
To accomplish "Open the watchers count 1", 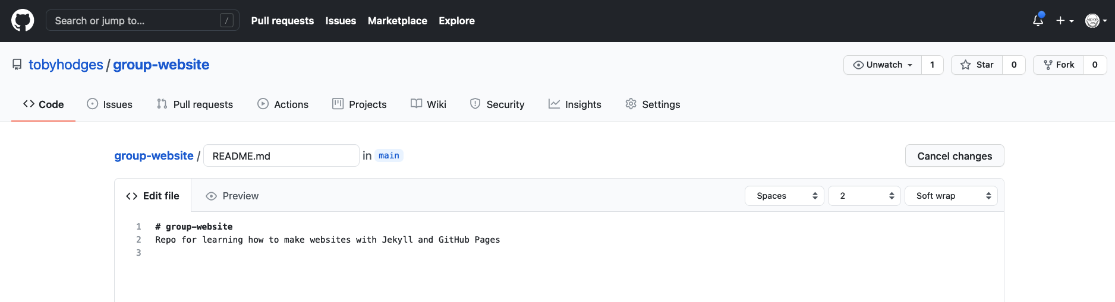I will pyautogui.click(x=933, y=65).
